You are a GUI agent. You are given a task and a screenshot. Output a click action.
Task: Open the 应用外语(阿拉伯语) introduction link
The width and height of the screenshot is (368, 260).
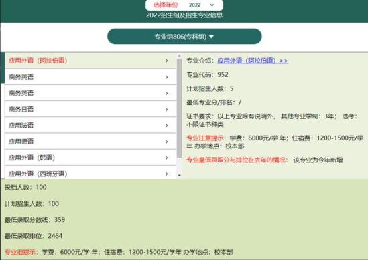[x=253, y=61]
